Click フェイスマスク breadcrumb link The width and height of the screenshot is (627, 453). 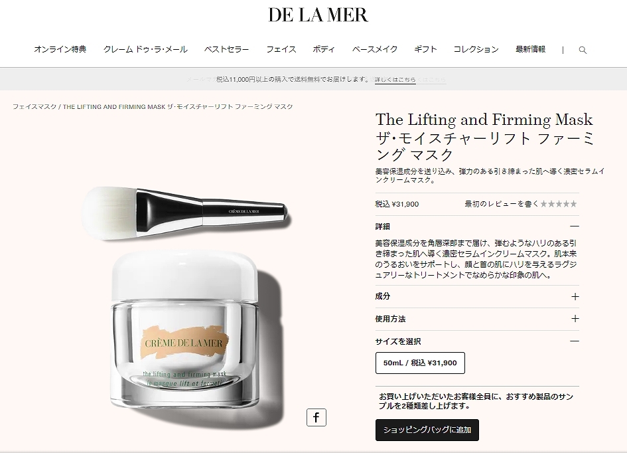click(x=35, y=107)
